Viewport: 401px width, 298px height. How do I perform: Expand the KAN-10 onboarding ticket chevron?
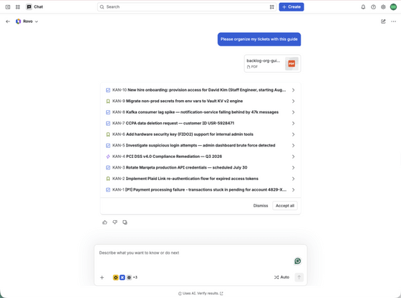point(294,90)
